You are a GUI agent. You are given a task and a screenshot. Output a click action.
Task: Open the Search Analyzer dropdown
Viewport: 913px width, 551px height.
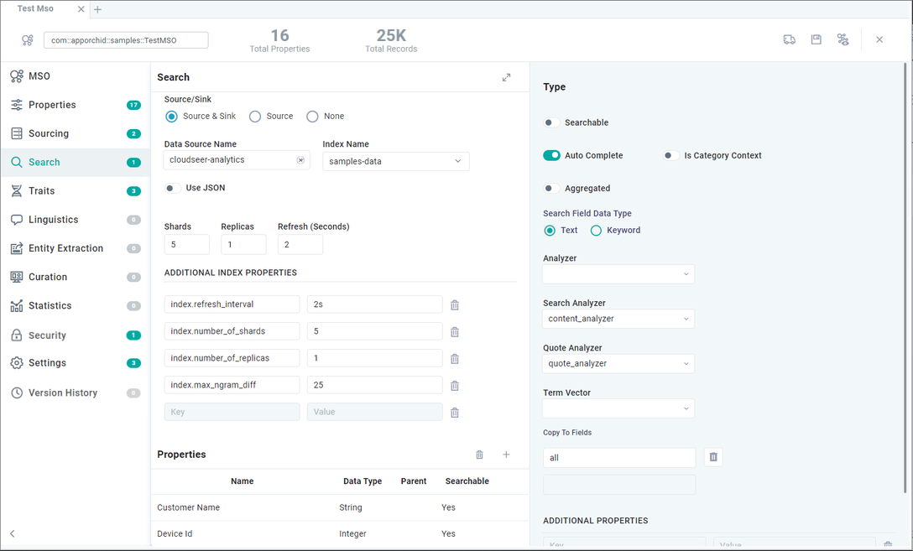point(618,319)
